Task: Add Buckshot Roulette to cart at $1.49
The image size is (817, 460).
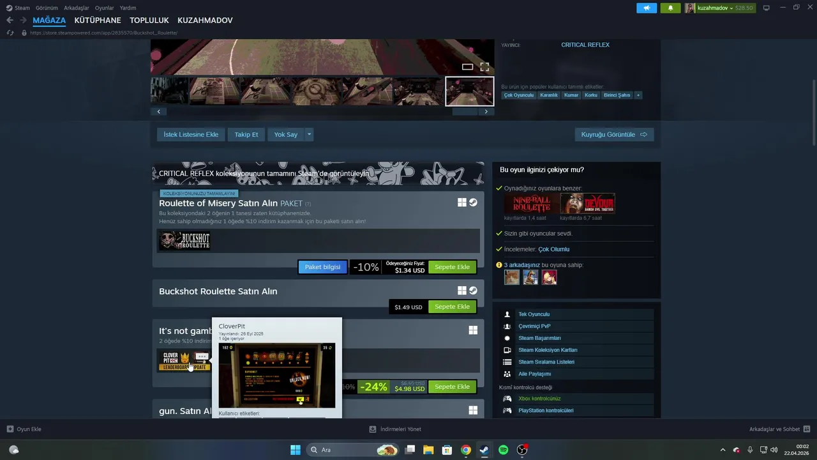Action: point(452,307)
